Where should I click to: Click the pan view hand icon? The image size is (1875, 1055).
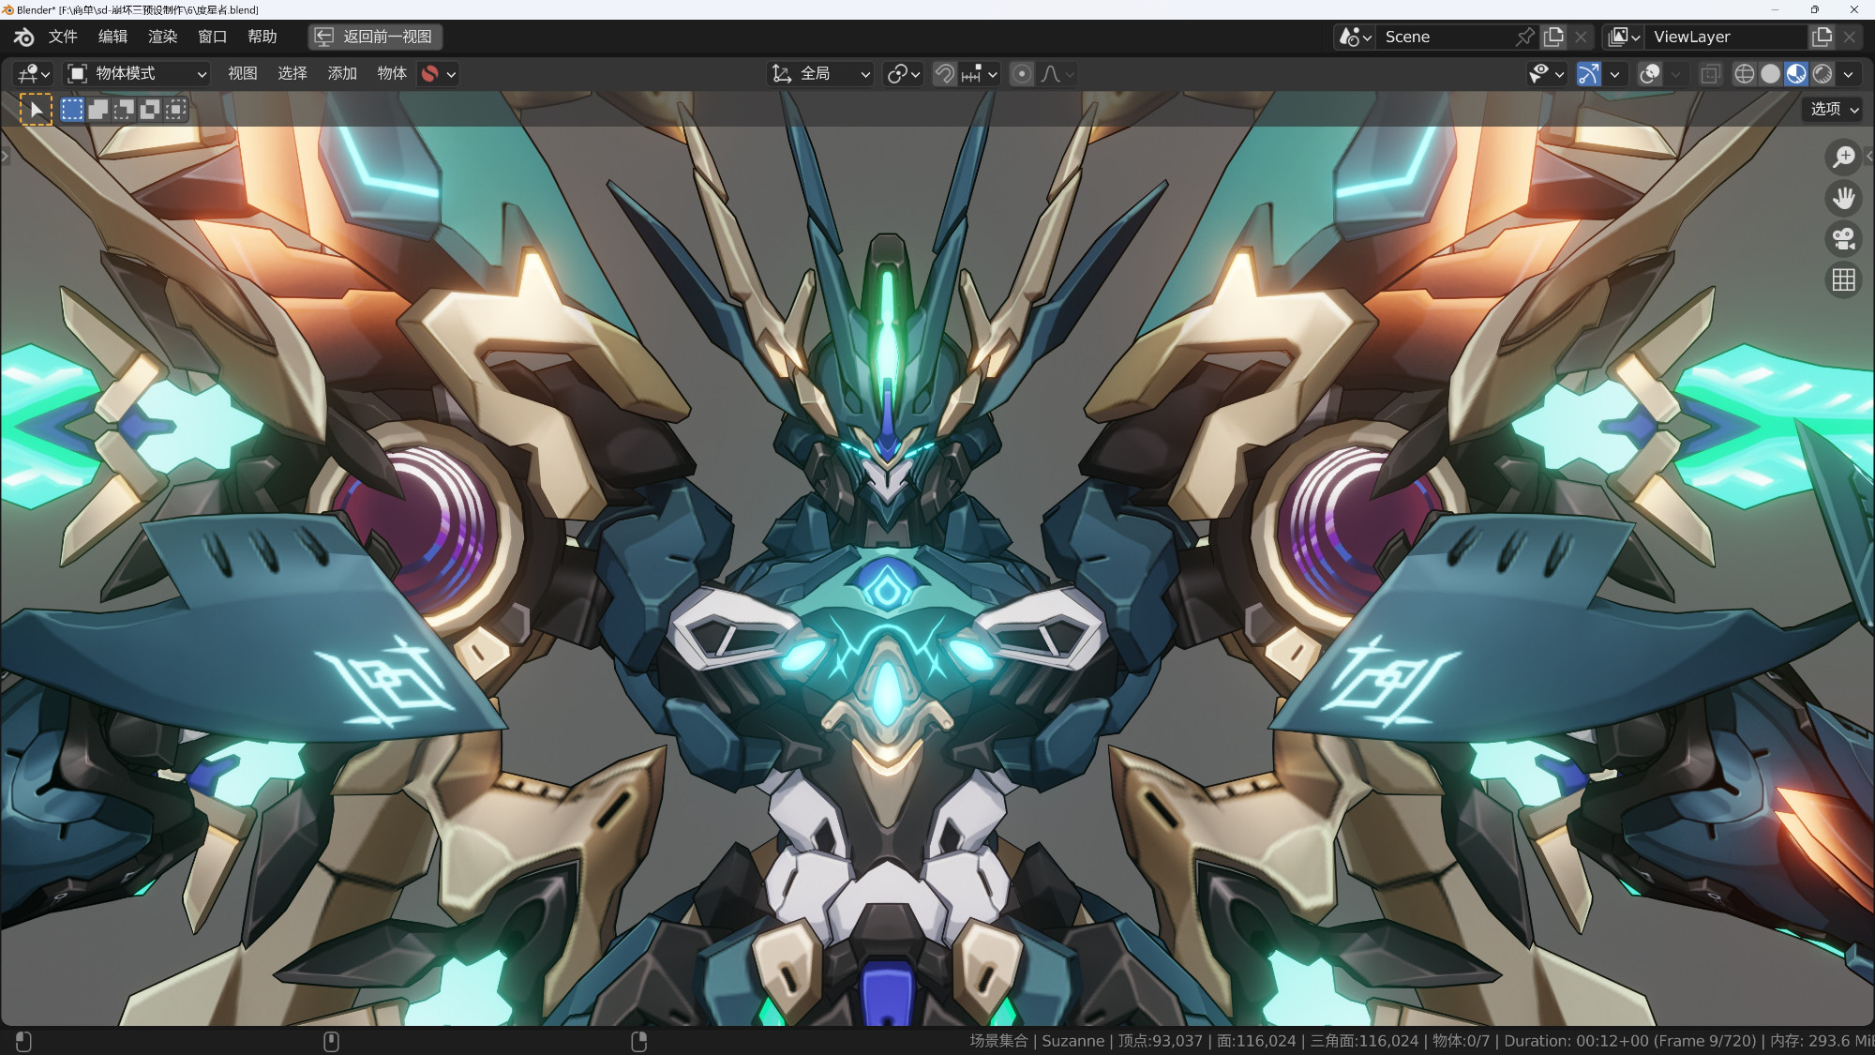click(1843, 198)
